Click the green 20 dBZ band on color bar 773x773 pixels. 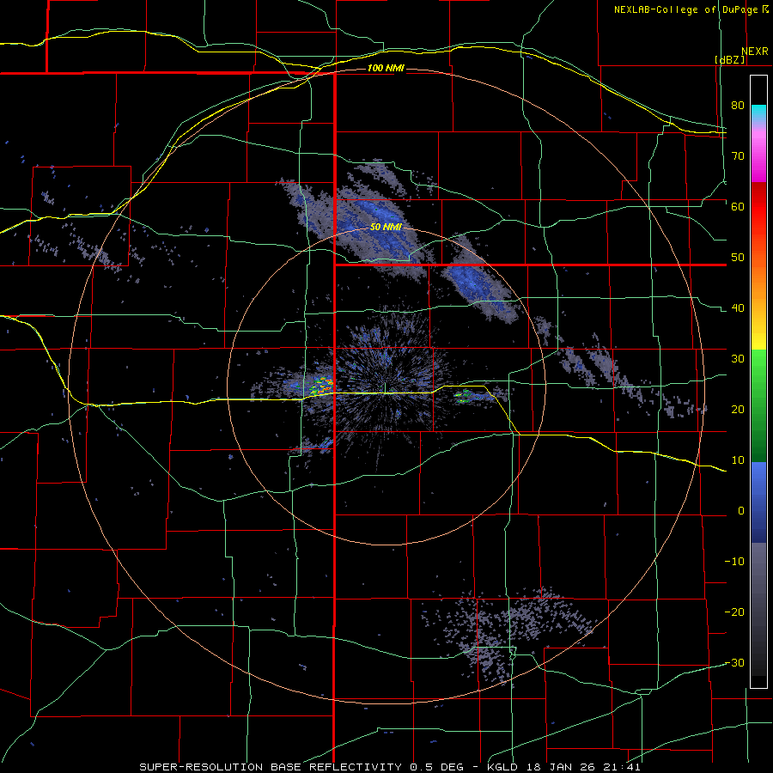point(758,409)
